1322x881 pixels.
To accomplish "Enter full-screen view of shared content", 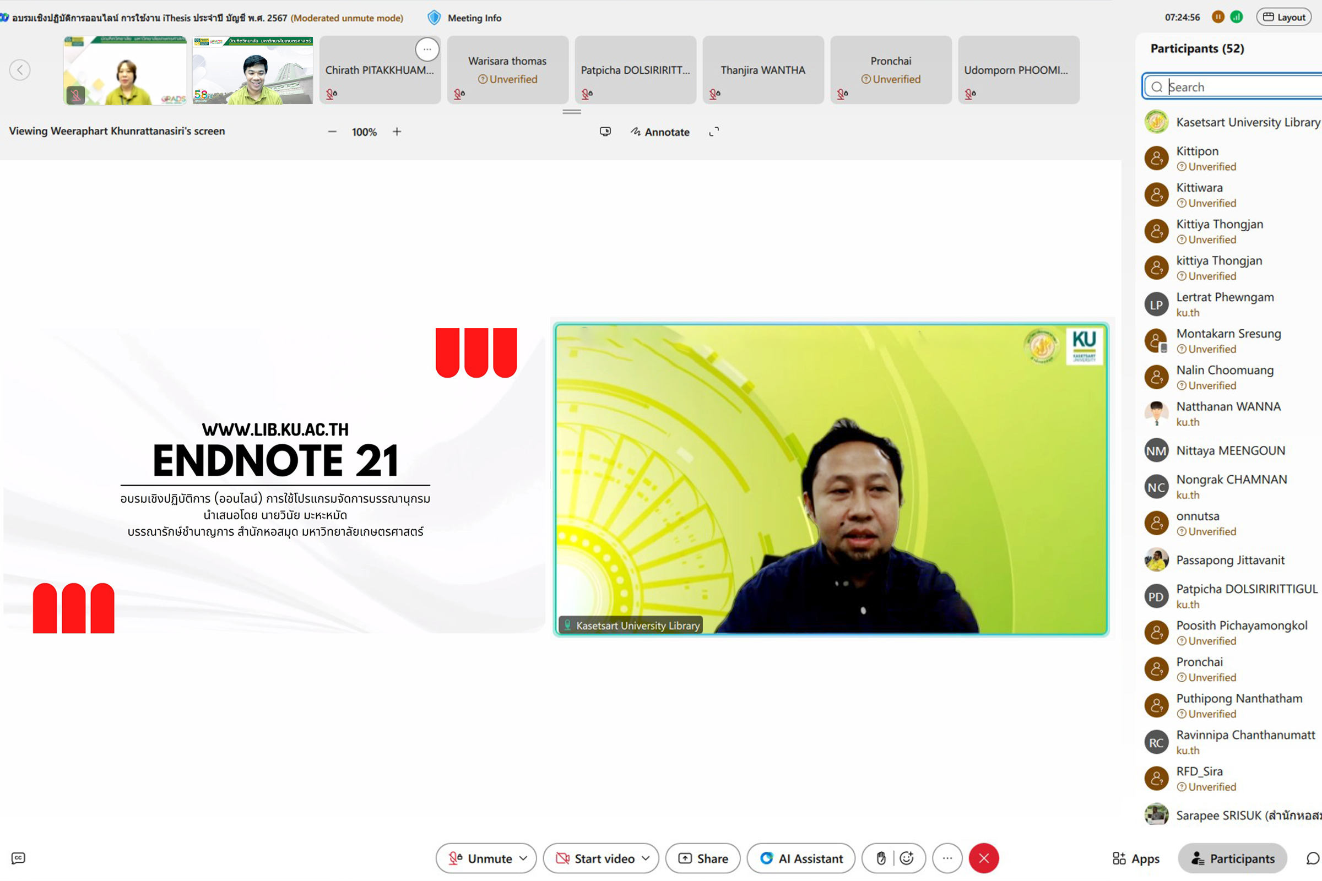I will coord(714,132).
